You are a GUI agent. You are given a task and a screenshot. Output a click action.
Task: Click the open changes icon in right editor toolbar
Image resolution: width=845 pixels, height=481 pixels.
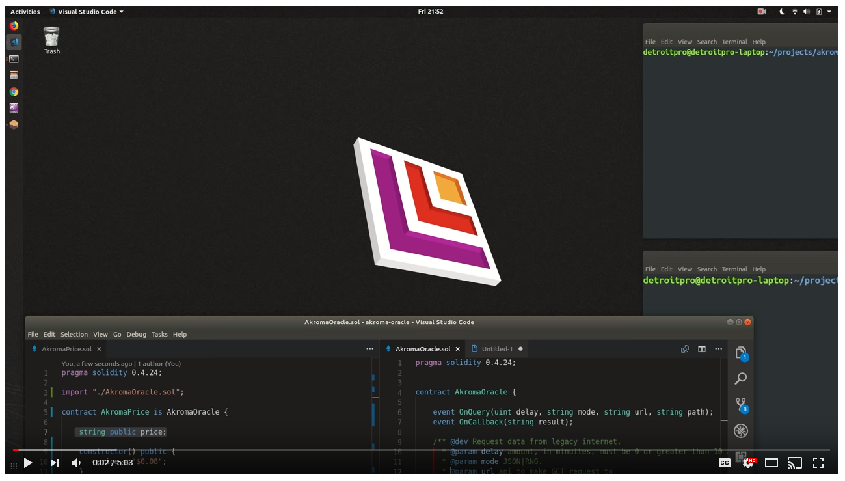(685, 349)
